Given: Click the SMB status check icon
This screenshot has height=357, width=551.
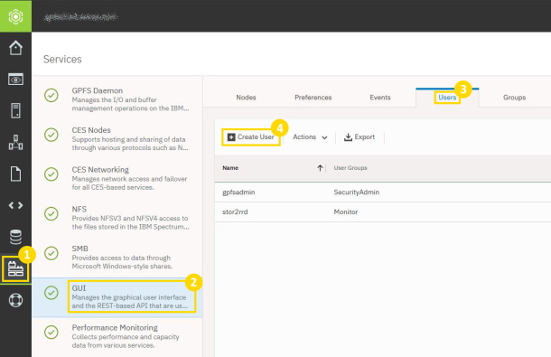Looking at the screenshot, I should pyautogui.click(x=51, y=253).
